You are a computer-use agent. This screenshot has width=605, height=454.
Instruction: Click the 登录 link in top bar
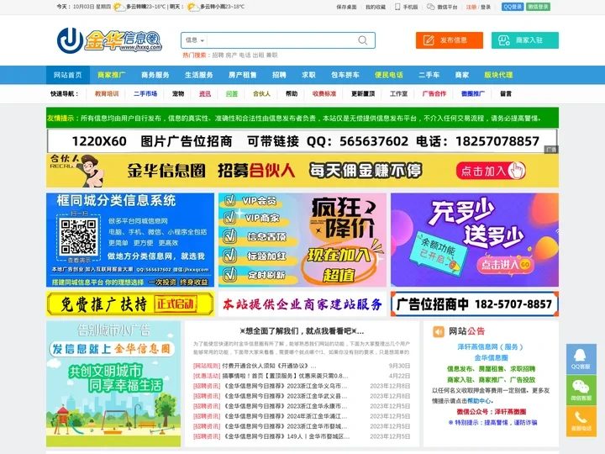[x=486, y=7]
